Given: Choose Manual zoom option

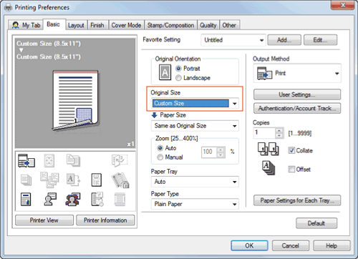Looking at the screenshot, I should click(170, 157).
